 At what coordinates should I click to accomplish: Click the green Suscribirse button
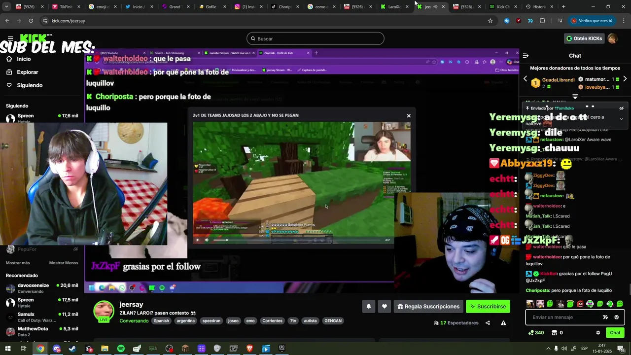[x=488, y=307]
